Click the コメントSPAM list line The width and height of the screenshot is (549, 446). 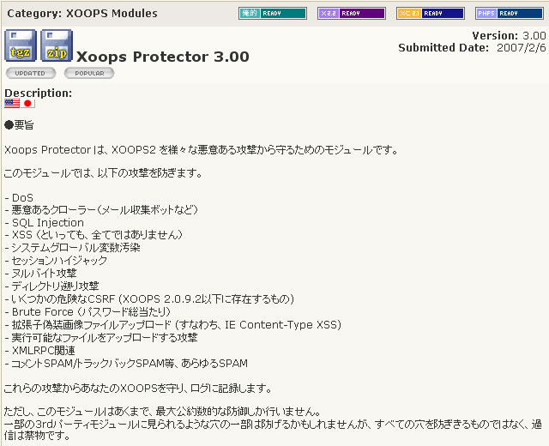[x=126, y=364]
